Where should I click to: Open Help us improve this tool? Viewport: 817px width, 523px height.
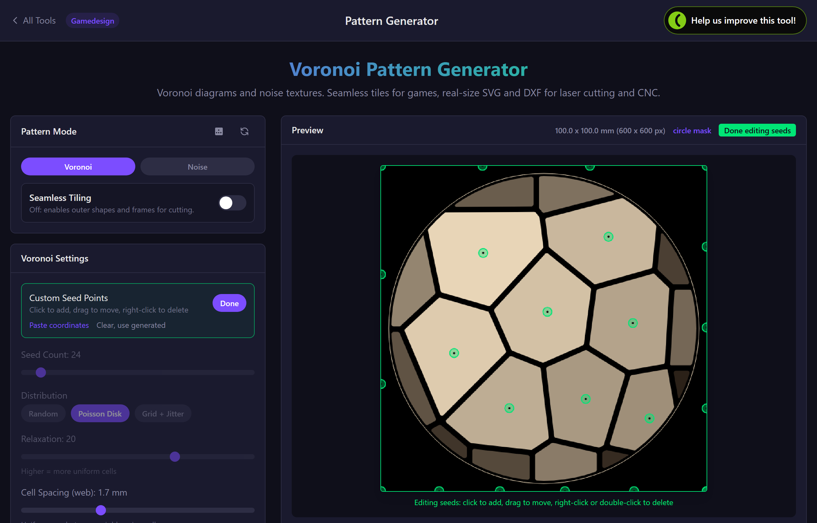coord(735,20)
